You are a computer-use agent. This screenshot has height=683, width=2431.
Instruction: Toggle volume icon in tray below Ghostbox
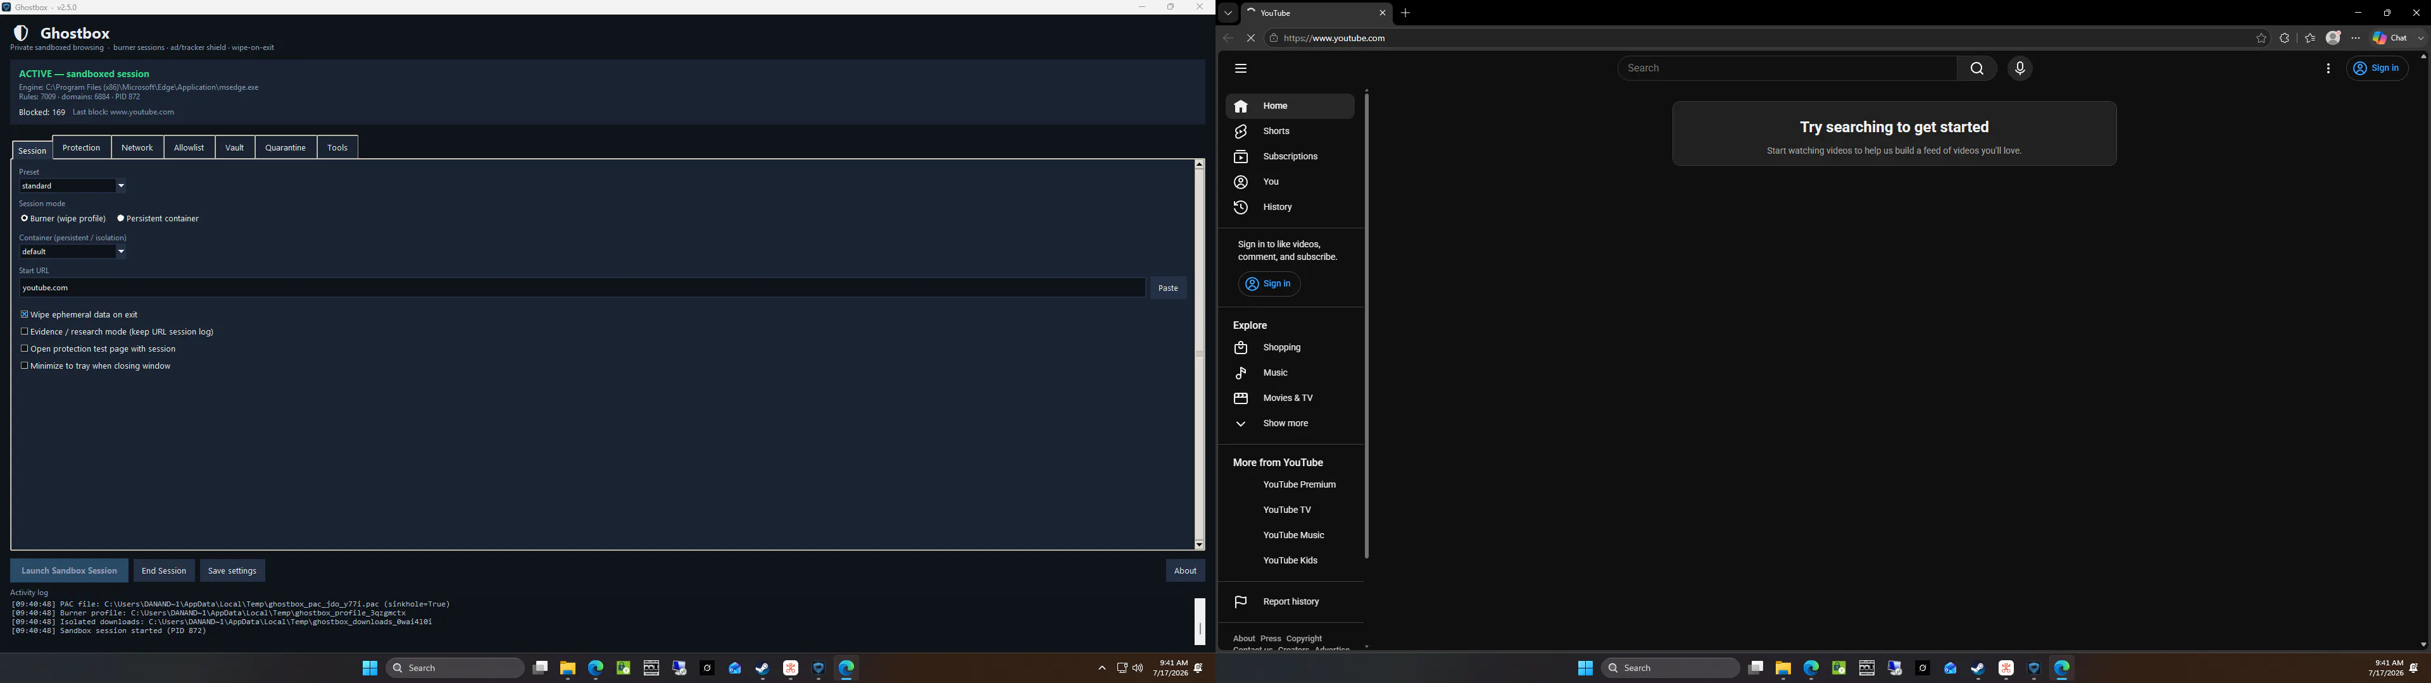coord(1137,668)
